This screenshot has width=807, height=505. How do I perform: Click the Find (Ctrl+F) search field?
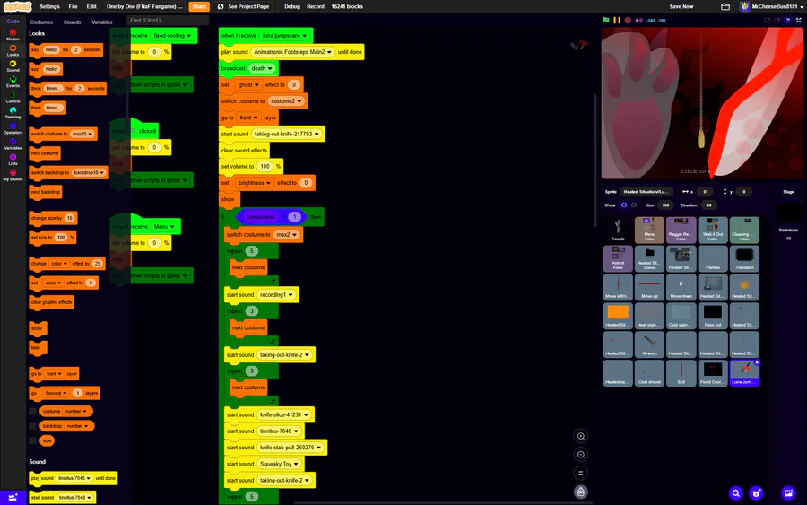pyautogui.click(x=168, y=20)
